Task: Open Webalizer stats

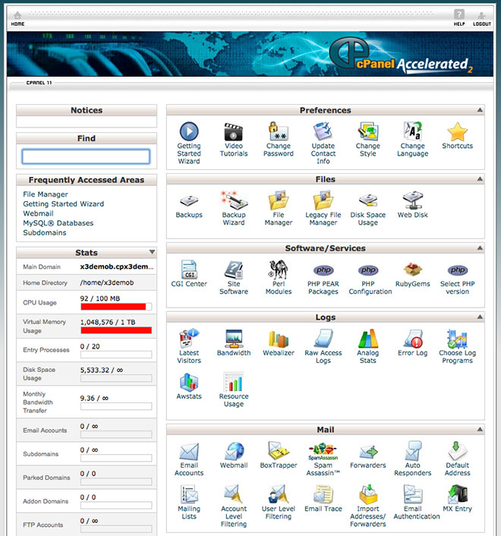Action: click(x=278, y=339)
